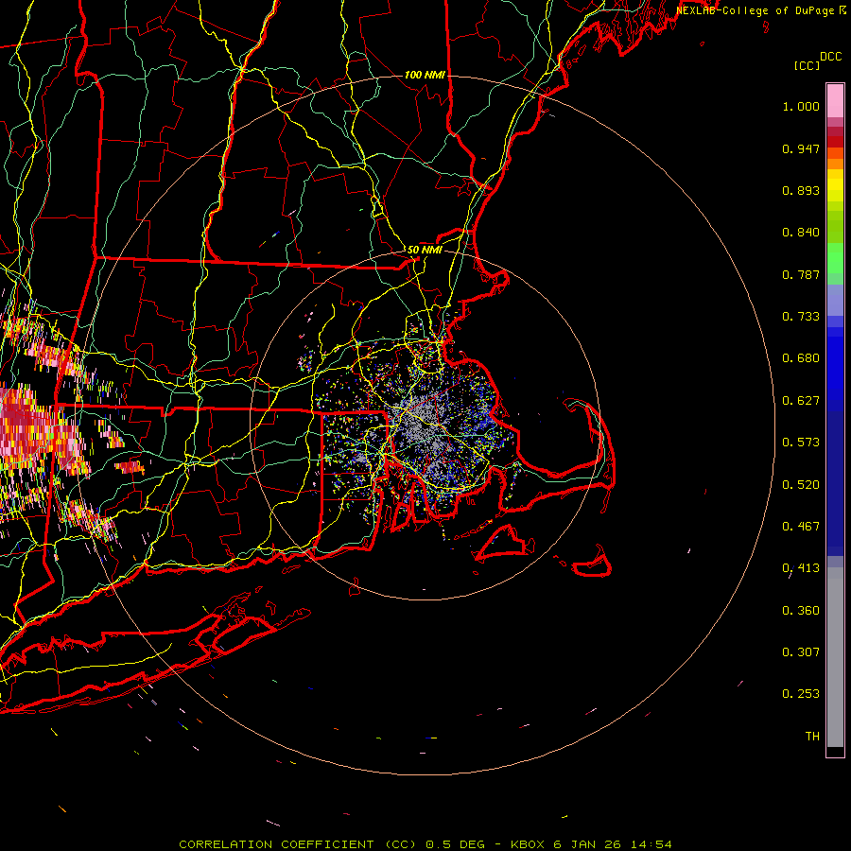Select the 0.520 scale value

[x=801, y=485]
